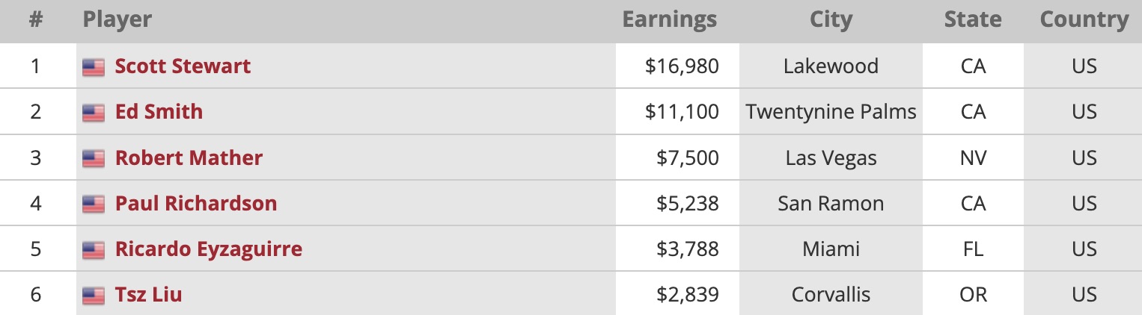Open Ed Smith's player page
Viewport: 1142px width, 315px height.
point(159,112)
